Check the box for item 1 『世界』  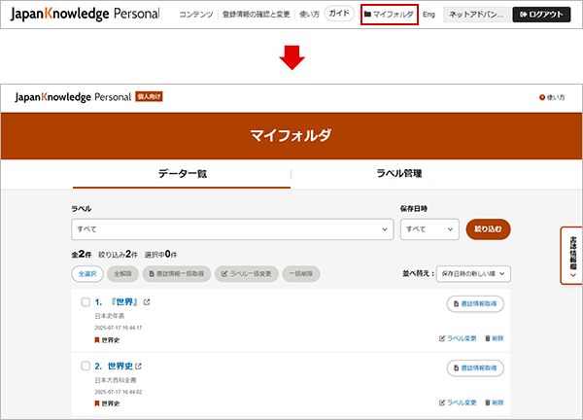pos(86,301)
